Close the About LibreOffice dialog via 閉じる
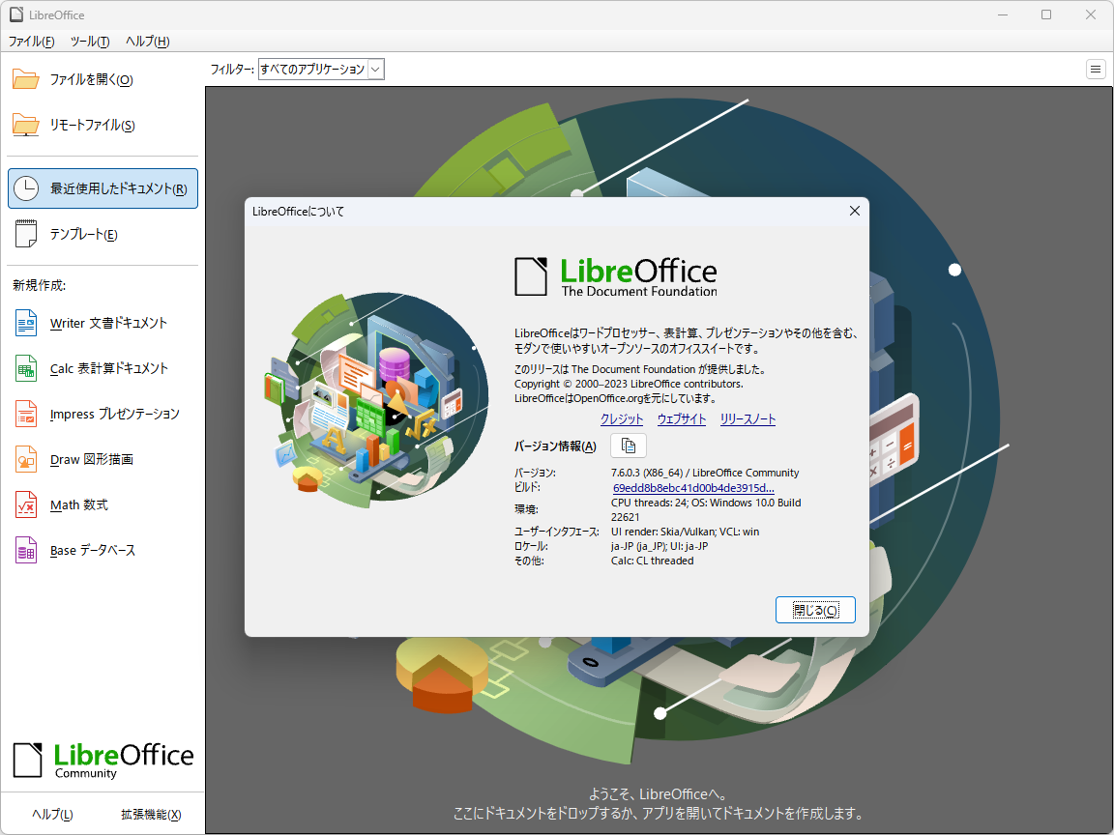The width and height of the screenshot is (1114, 835). [815, 609]
